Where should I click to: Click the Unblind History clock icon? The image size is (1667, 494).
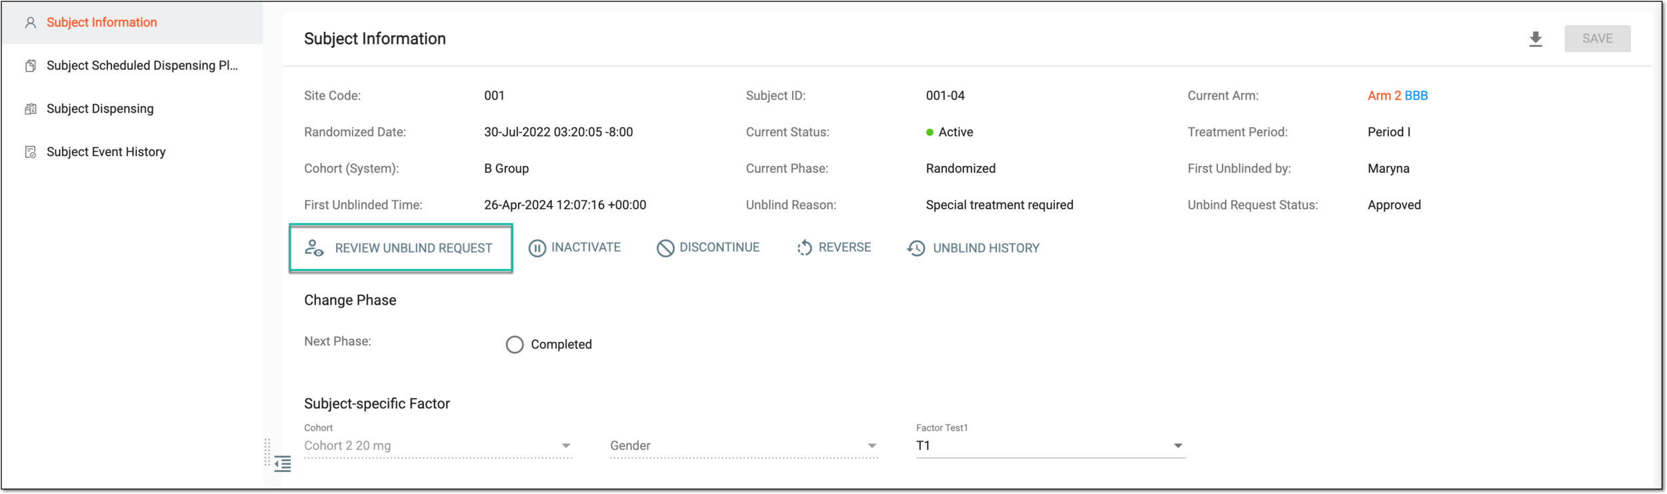pyautogui.click(x=916, y=249)
